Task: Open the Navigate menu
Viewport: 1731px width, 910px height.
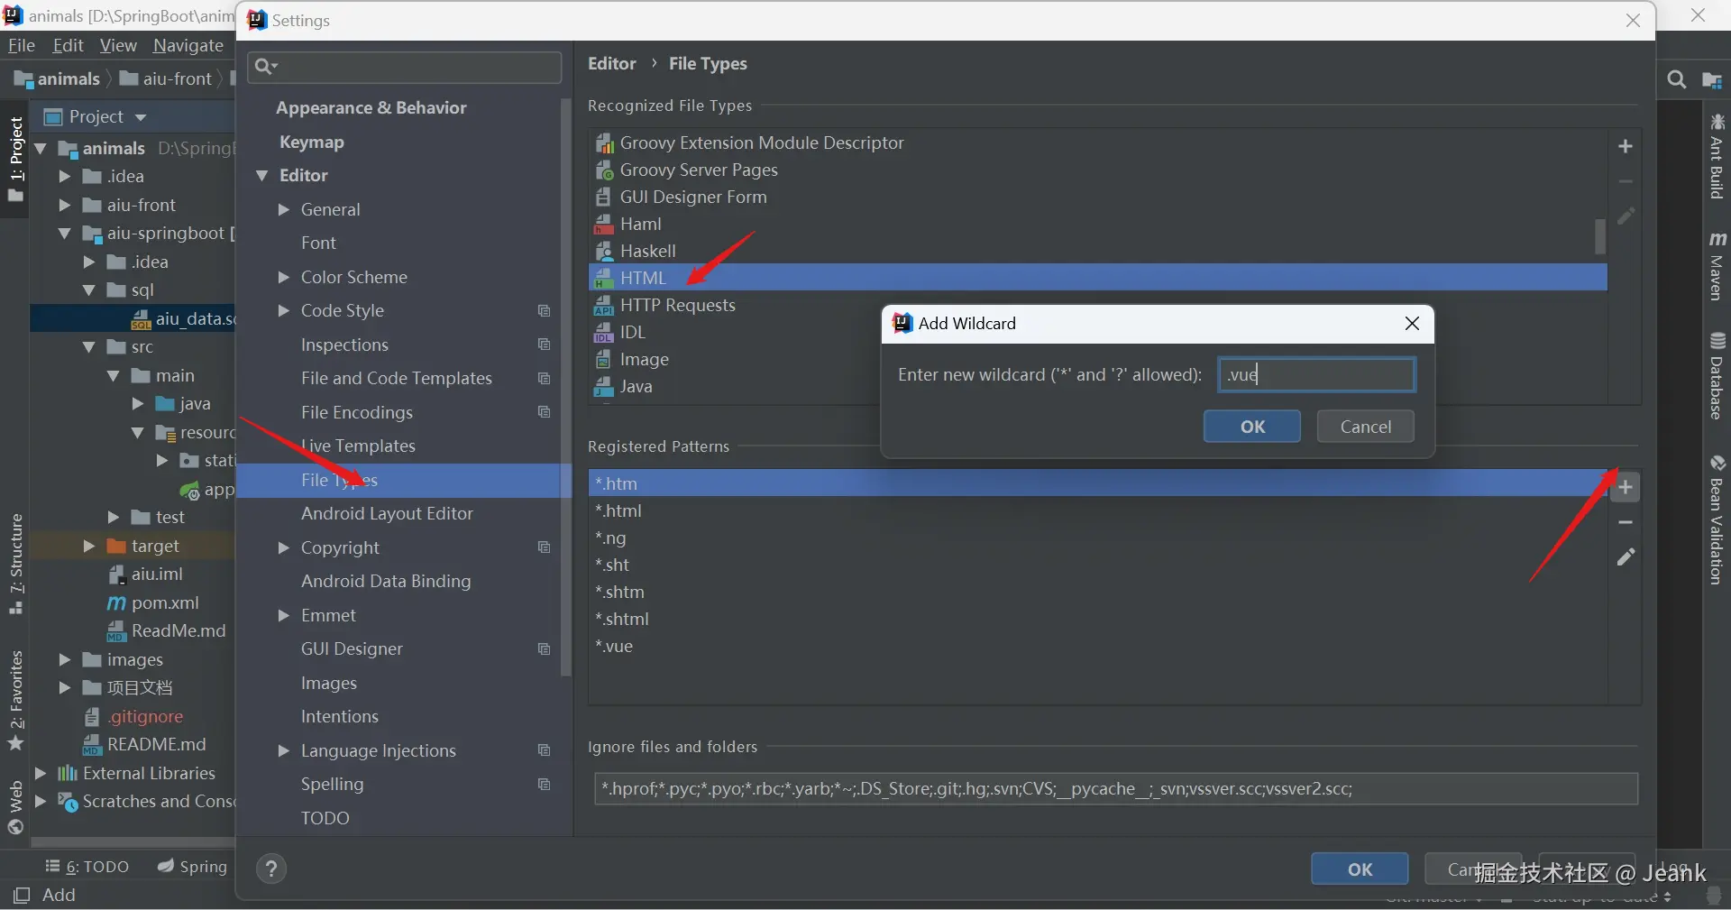Action: (x=188, y=45)
